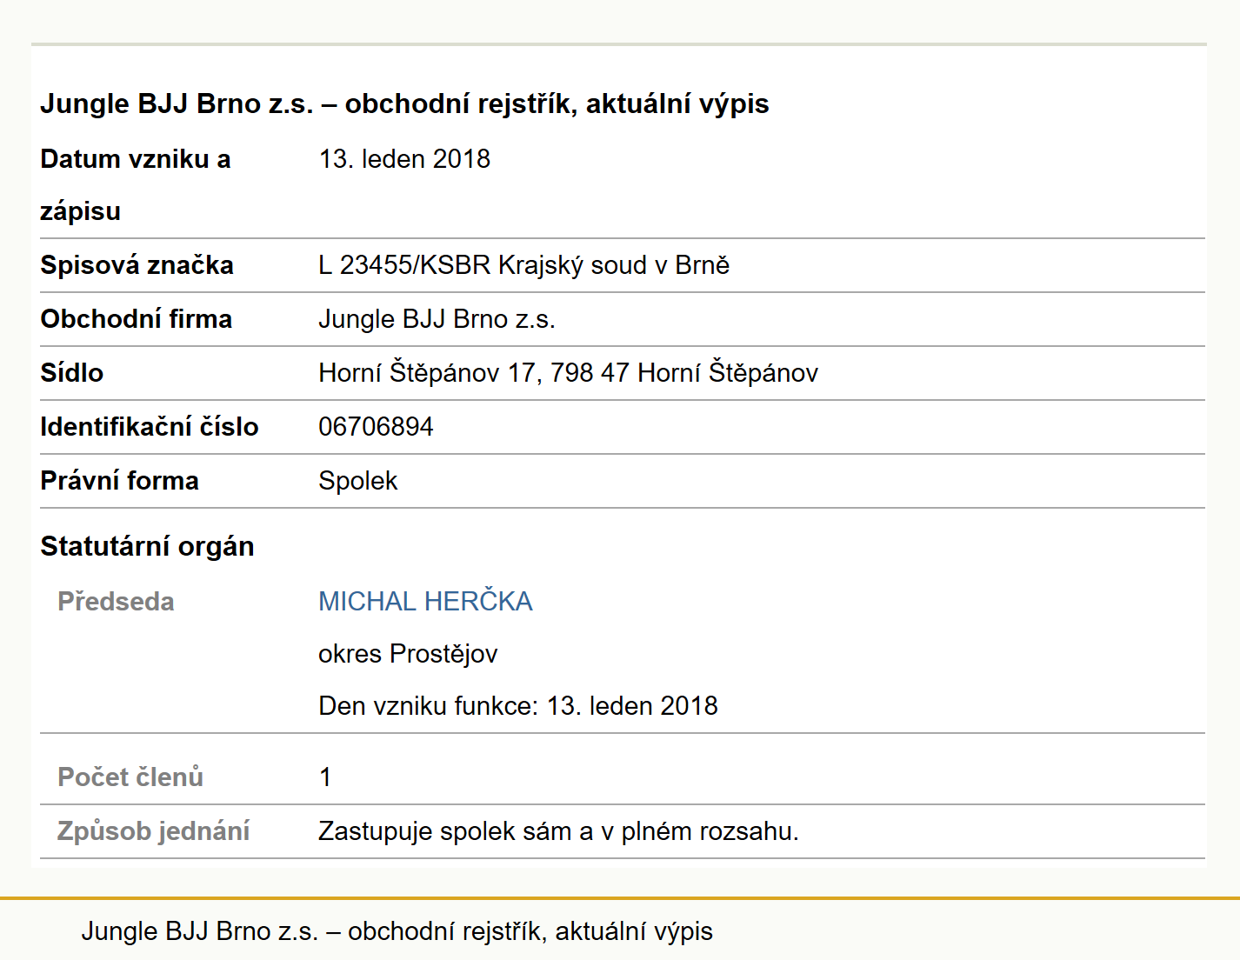Click the Obchodní firma label
This screenshot has height=960, width=1240.
click(x=137, y=319)
